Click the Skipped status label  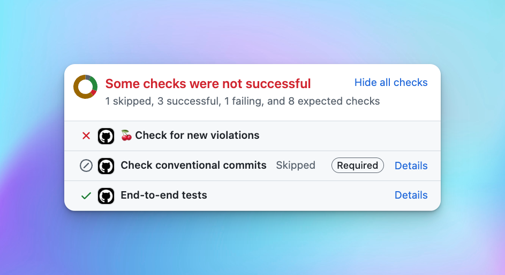click(296, 166)
